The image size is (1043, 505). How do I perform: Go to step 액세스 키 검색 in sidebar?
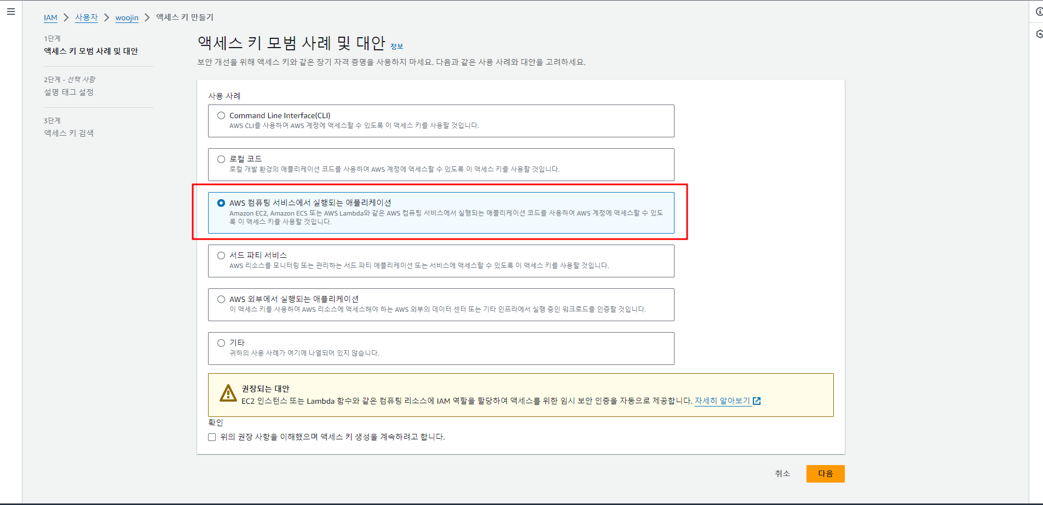[x=68, y=133]
